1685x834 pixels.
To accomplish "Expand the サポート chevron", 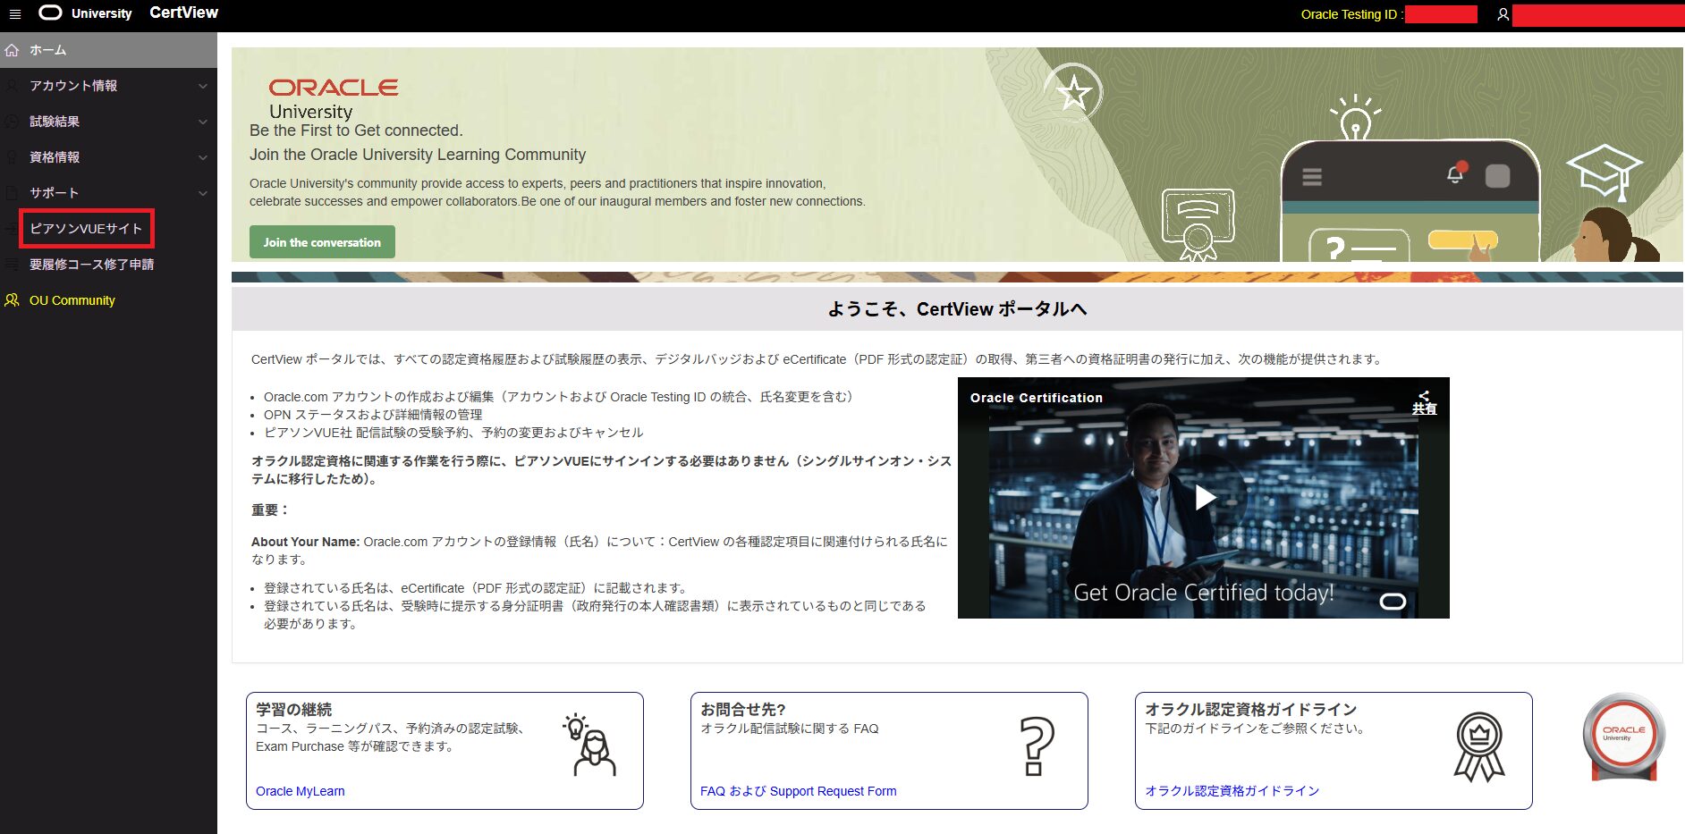I will [203, 193].
